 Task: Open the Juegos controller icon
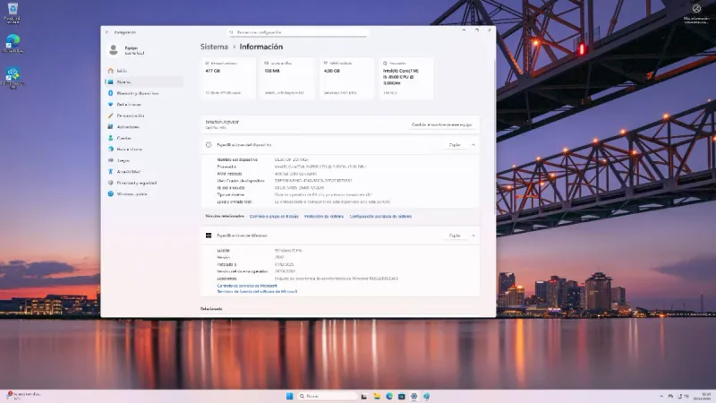point(110,160)
